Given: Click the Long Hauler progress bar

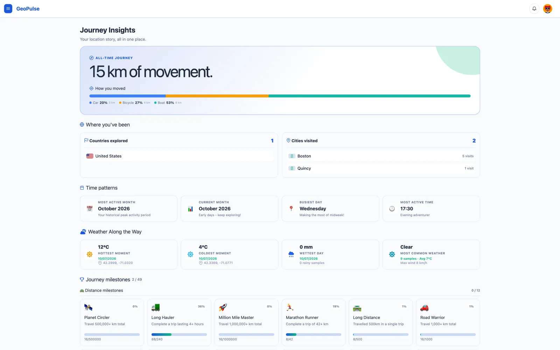Looking at the screenshot, I should click(179, 335).
